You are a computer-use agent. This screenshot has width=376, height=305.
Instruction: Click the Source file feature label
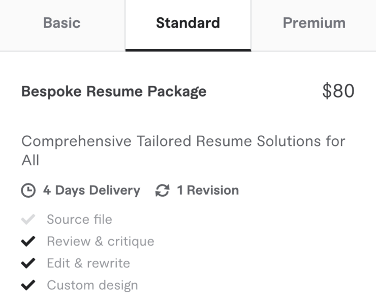coord(79,220)
